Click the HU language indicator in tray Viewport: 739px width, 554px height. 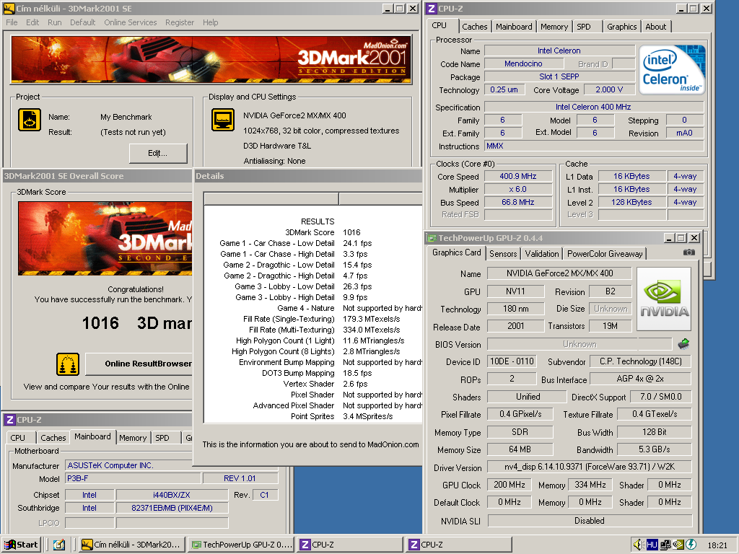click(652, 545)
